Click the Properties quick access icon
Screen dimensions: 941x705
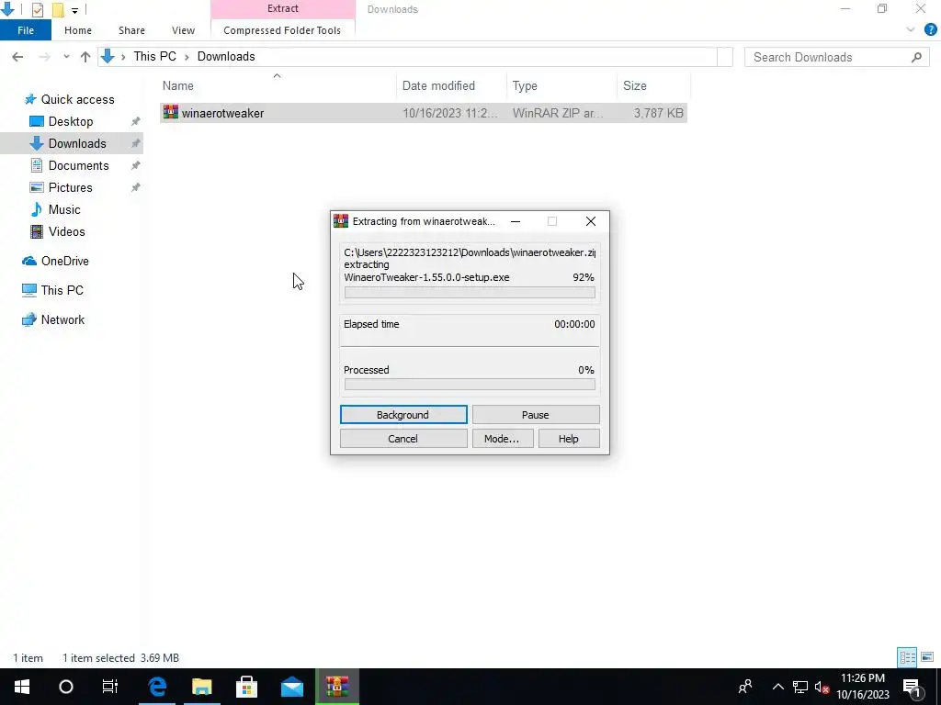coord(37,9)
